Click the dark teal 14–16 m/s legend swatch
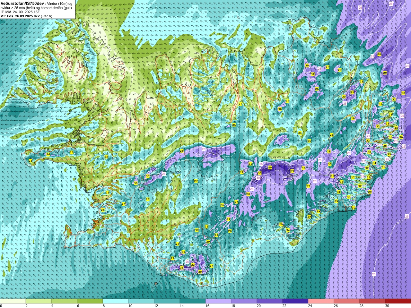Screen dimensions: 411x308 (193, 301)
